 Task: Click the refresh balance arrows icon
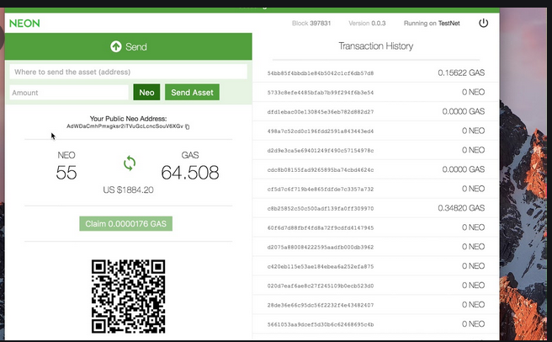coord(130,163)
